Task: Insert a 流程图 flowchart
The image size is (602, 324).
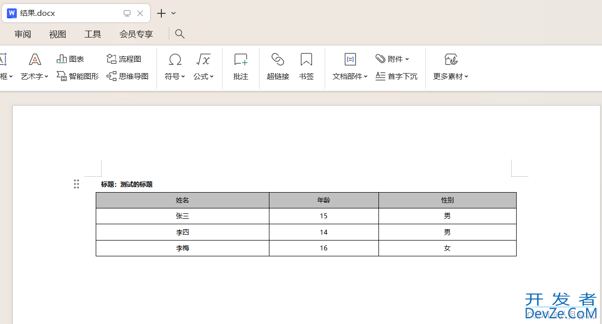Action: click(x=124, y=59)
